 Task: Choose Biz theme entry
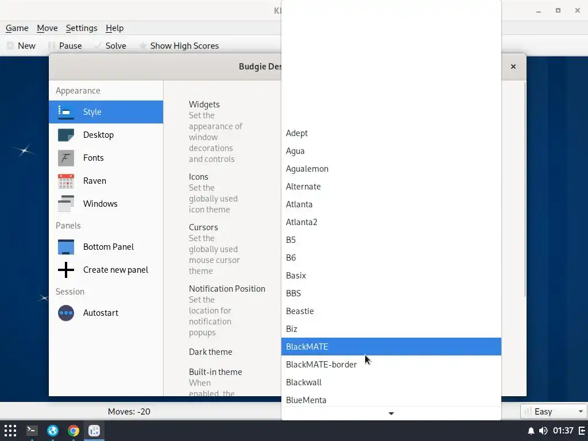(391, 329)
